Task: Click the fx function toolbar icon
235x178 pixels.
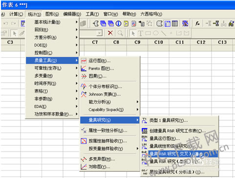Action: [197, 23]
